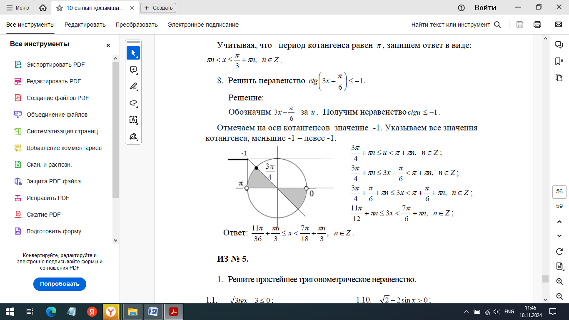Select the Добавление комментариев tool
Image resolution: width=569 pixels, height=320 pixels.
click(64, 148)
